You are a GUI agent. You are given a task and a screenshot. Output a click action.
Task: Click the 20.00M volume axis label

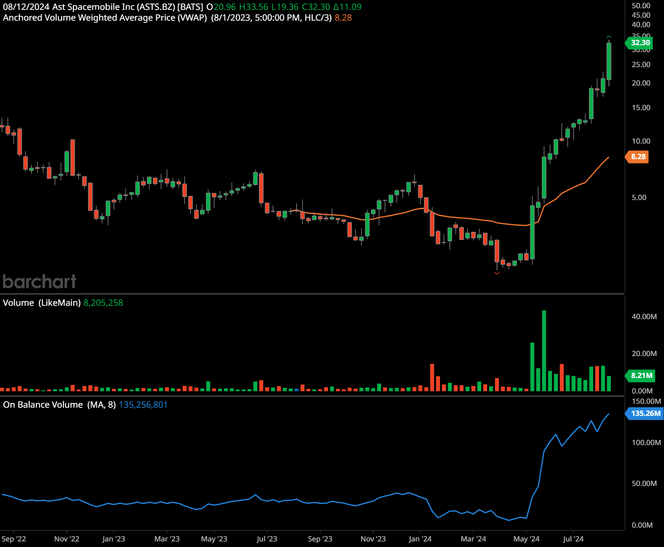644,353
